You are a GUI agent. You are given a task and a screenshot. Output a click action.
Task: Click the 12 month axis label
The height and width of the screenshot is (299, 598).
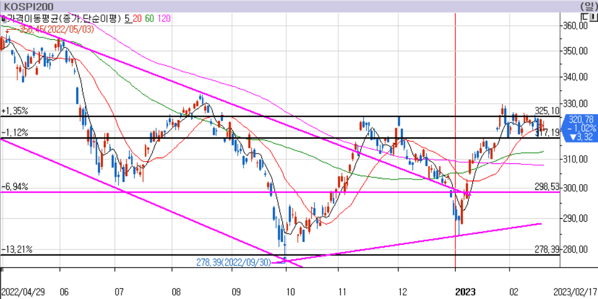(404, 292)
